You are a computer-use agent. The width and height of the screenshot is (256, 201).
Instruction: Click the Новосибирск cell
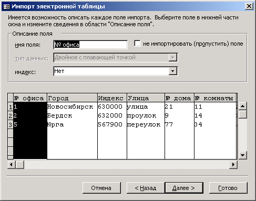point(72,107)
